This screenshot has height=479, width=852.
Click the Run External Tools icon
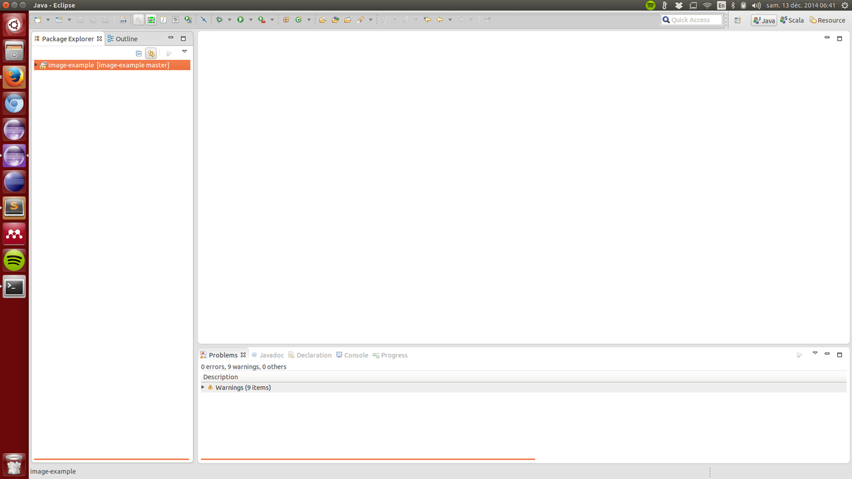point(262,20)
